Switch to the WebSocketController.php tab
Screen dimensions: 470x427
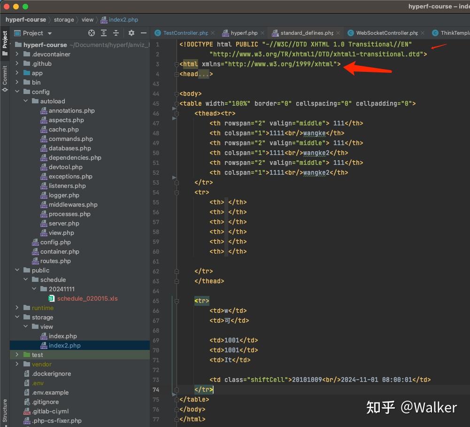pos(386,33)
